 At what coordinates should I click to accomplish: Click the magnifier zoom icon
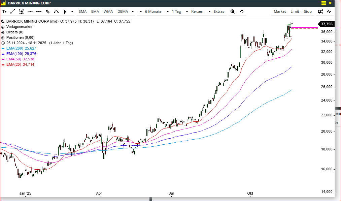(233, 11)
